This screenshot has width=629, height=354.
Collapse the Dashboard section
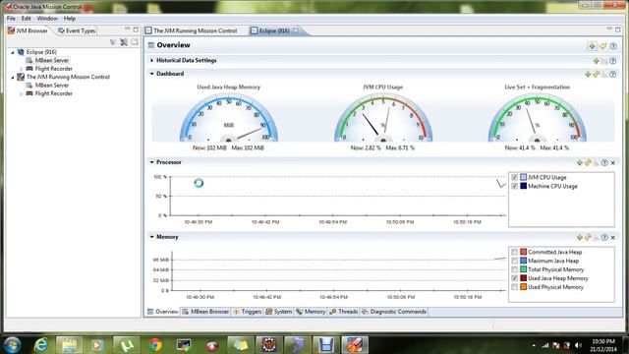(x=151, y=74)
